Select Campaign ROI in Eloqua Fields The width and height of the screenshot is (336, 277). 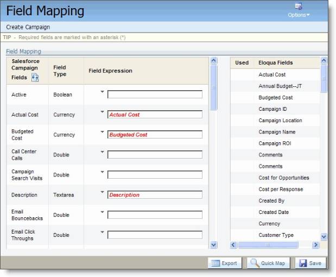275,143
